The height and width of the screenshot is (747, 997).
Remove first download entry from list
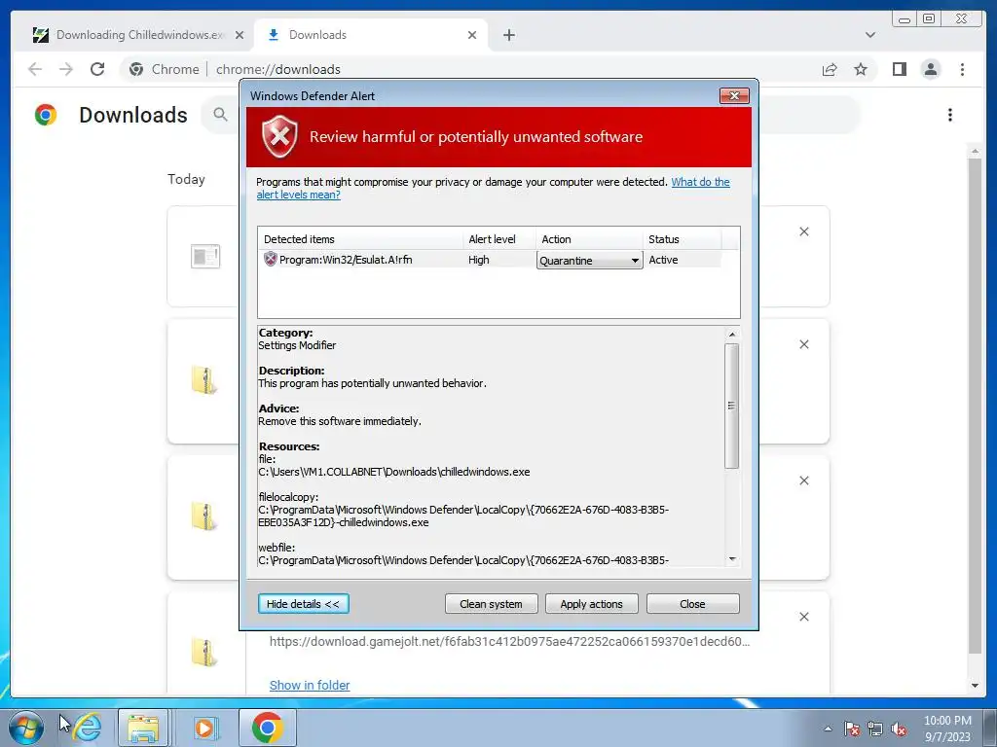click(803, 231)
